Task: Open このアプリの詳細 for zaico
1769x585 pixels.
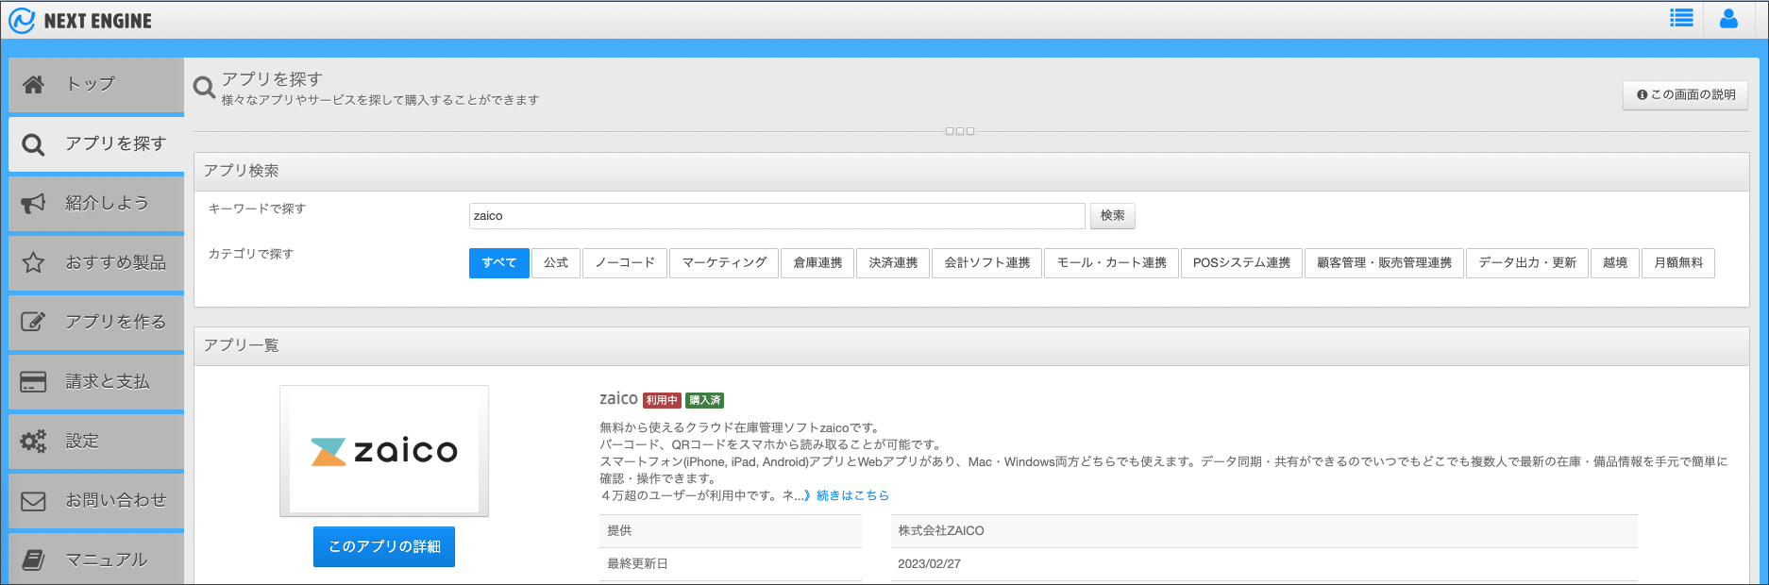Action: [x=384, y=547]
